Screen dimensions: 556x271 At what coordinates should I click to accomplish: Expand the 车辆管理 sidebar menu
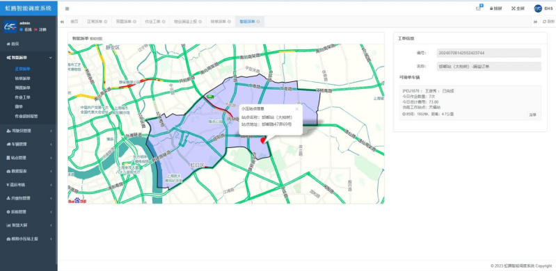tap(29, 144)
